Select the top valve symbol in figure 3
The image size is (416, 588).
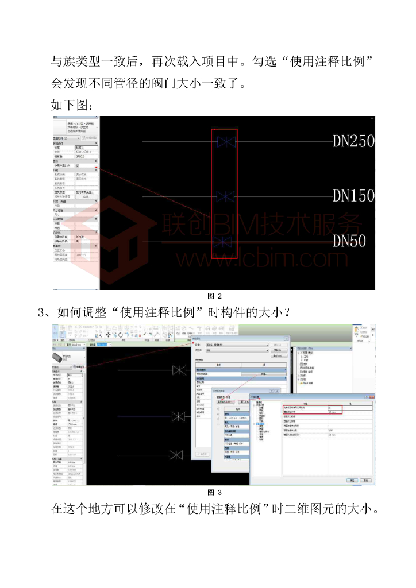click(179, 370)
